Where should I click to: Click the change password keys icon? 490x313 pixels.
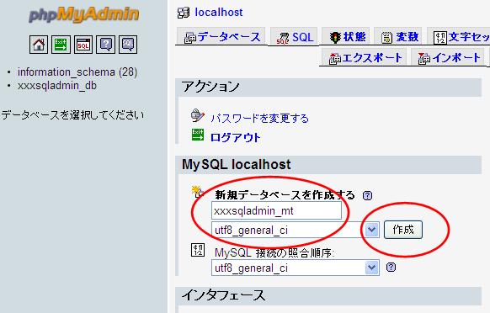click(x=198, y=115)
